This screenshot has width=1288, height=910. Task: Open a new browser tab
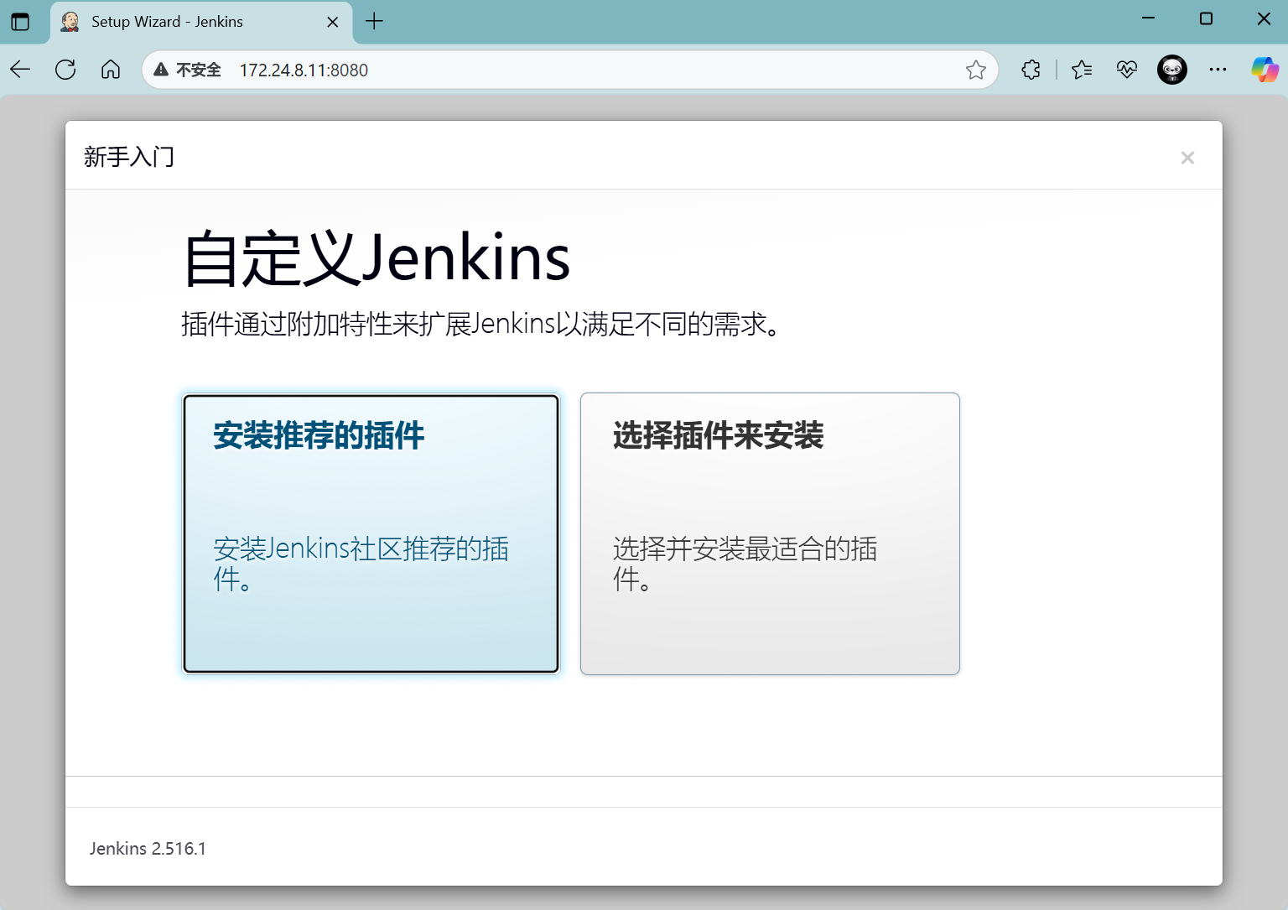tap(375, 22)
